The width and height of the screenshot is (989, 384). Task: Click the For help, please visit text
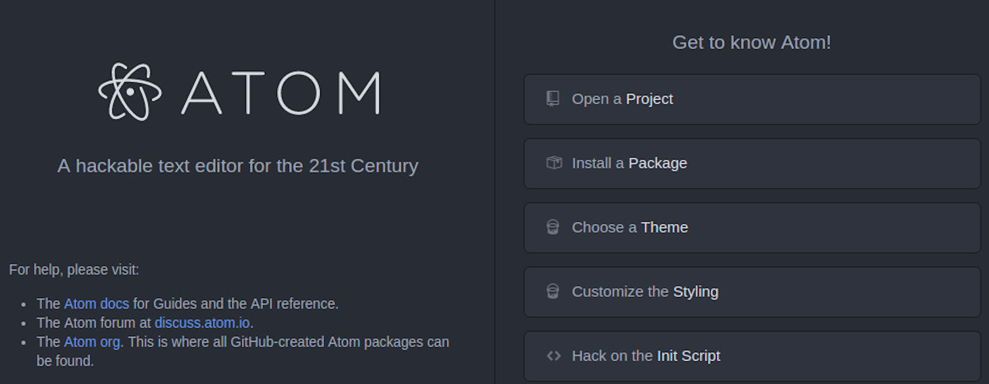click(74, 269)
